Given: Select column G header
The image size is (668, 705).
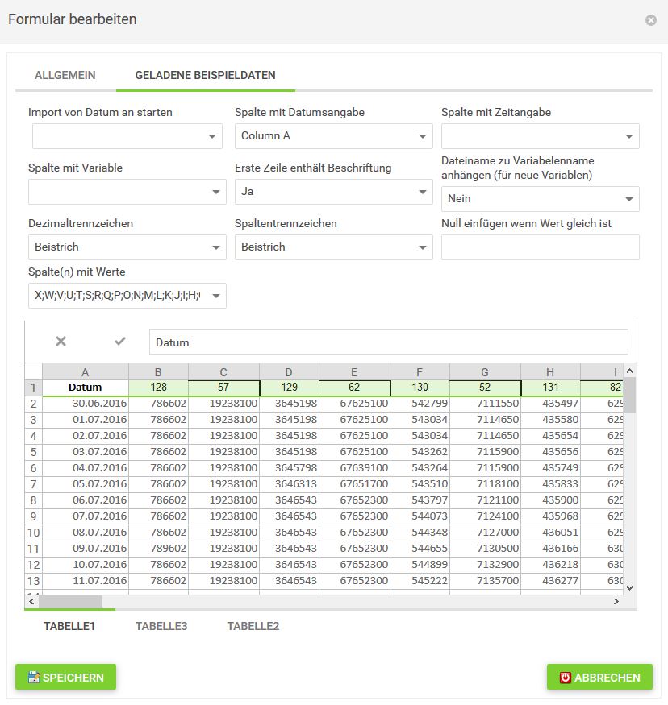Looking at the screenshot, I should tap(485, 371).
